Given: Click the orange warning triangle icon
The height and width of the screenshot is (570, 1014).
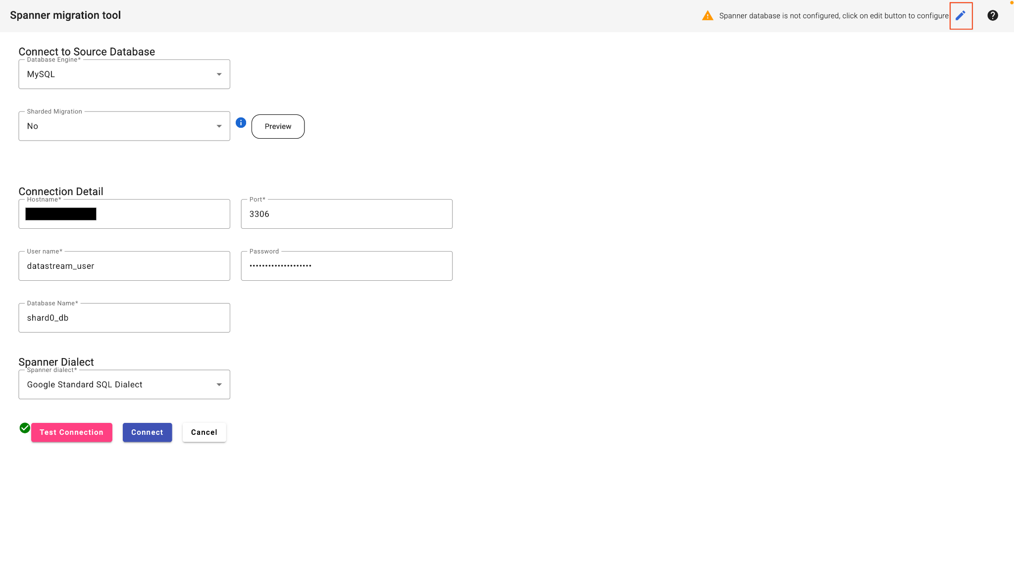Looking at the screenshot, I should 708,16.
